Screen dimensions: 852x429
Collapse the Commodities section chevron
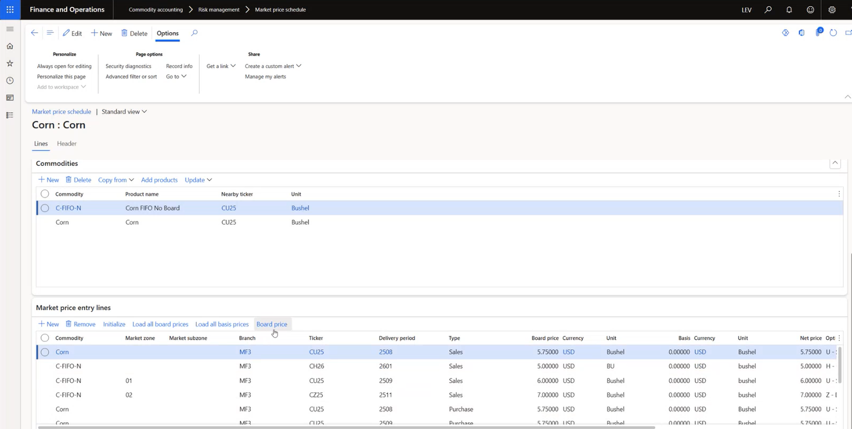click(835, 163)
